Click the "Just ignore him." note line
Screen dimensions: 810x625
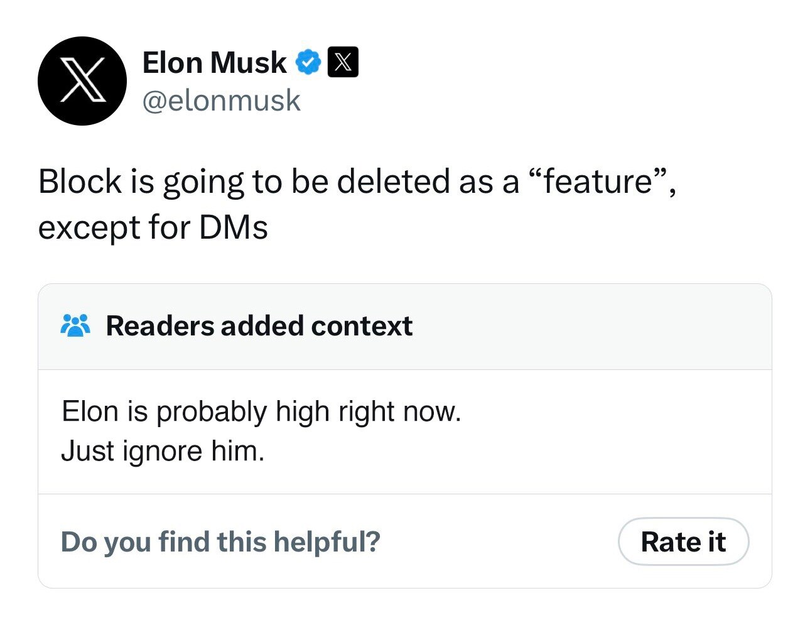click(163, 450)
